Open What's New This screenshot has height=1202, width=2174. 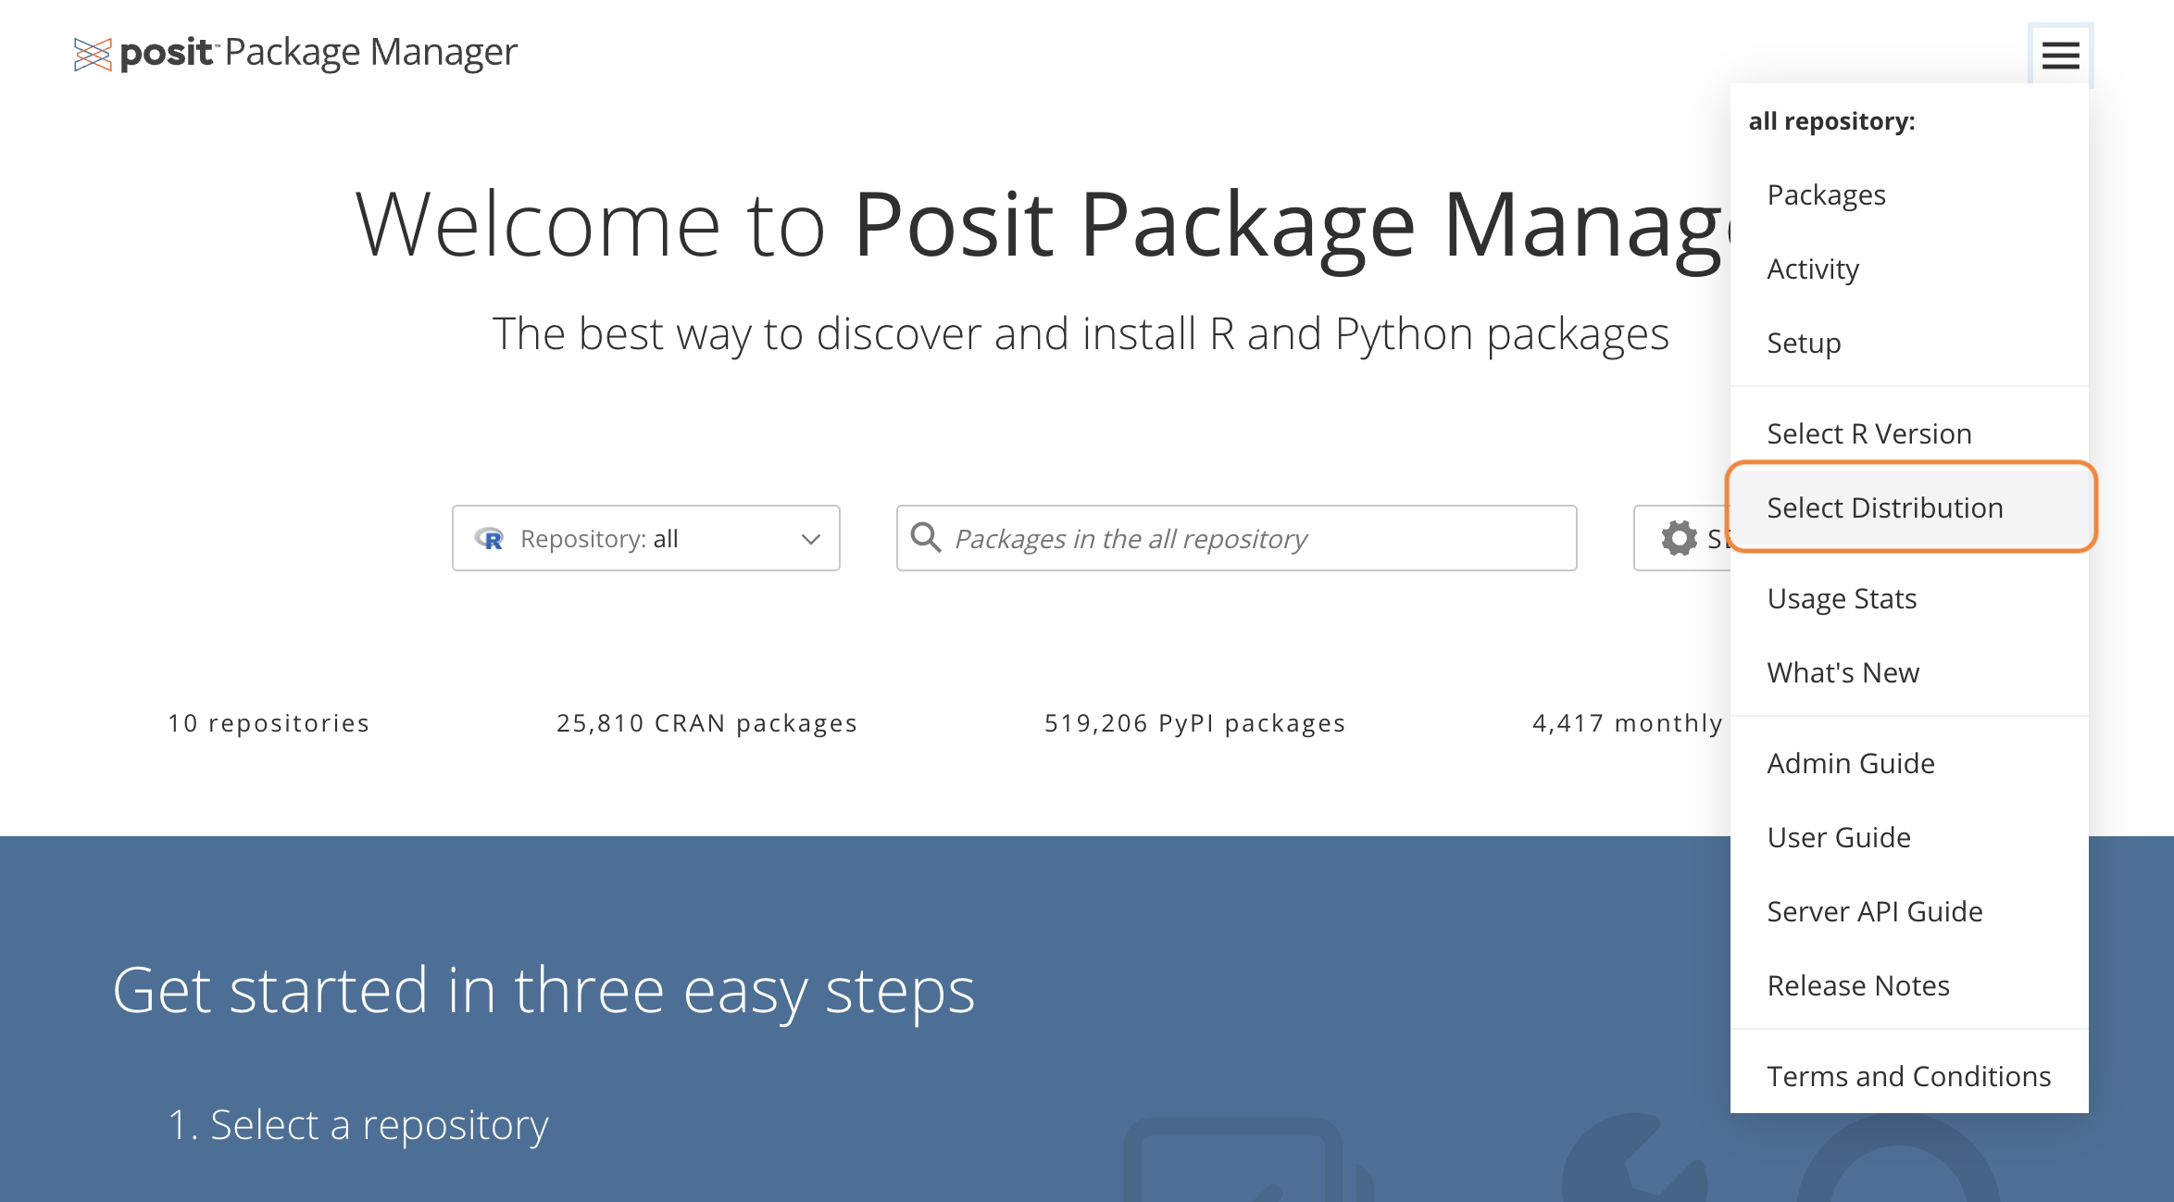(x=1843, y=672)
